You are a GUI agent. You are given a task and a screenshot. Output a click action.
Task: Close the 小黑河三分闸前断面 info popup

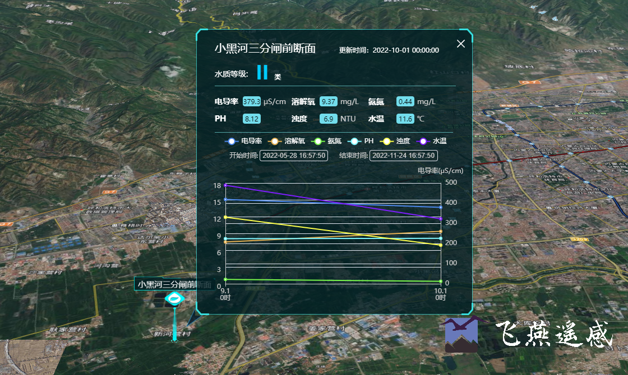click(461, 44)
